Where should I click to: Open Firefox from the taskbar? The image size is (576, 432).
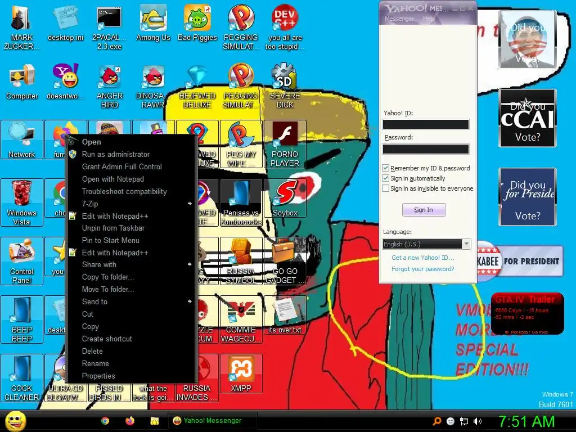point(130,421)
